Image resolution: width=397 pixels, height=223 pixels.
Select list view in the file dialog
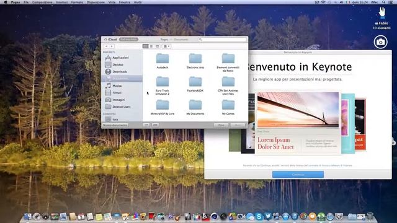point(151,46)
